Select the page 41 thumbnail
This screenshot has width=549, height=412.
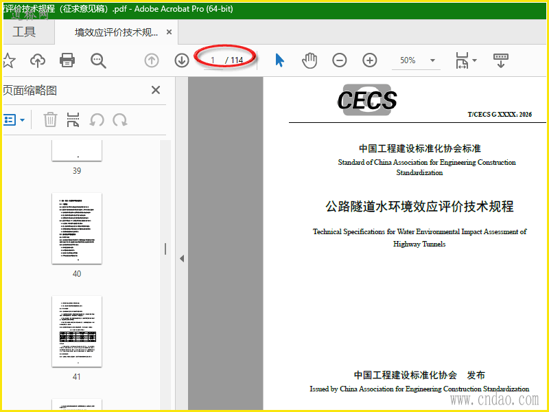point(77,332)
